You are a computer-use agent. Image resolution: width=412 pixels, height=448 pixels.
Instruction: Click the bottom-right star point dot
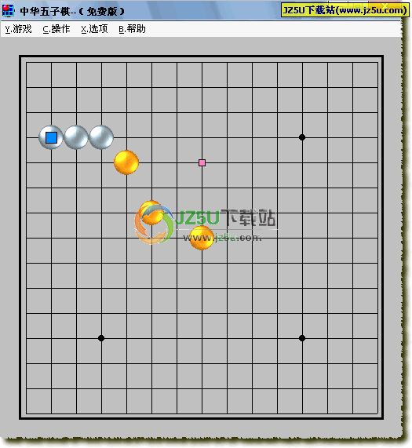[302, 338]
